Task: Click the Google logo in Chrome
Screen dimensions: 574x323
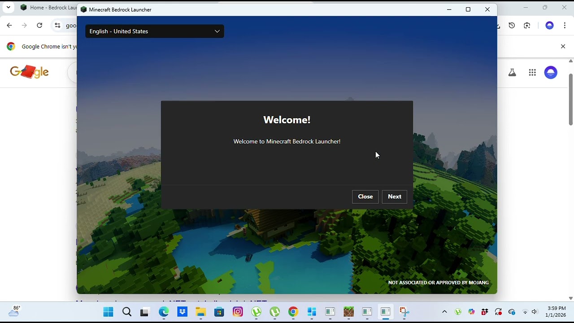Action: [30, 72]
